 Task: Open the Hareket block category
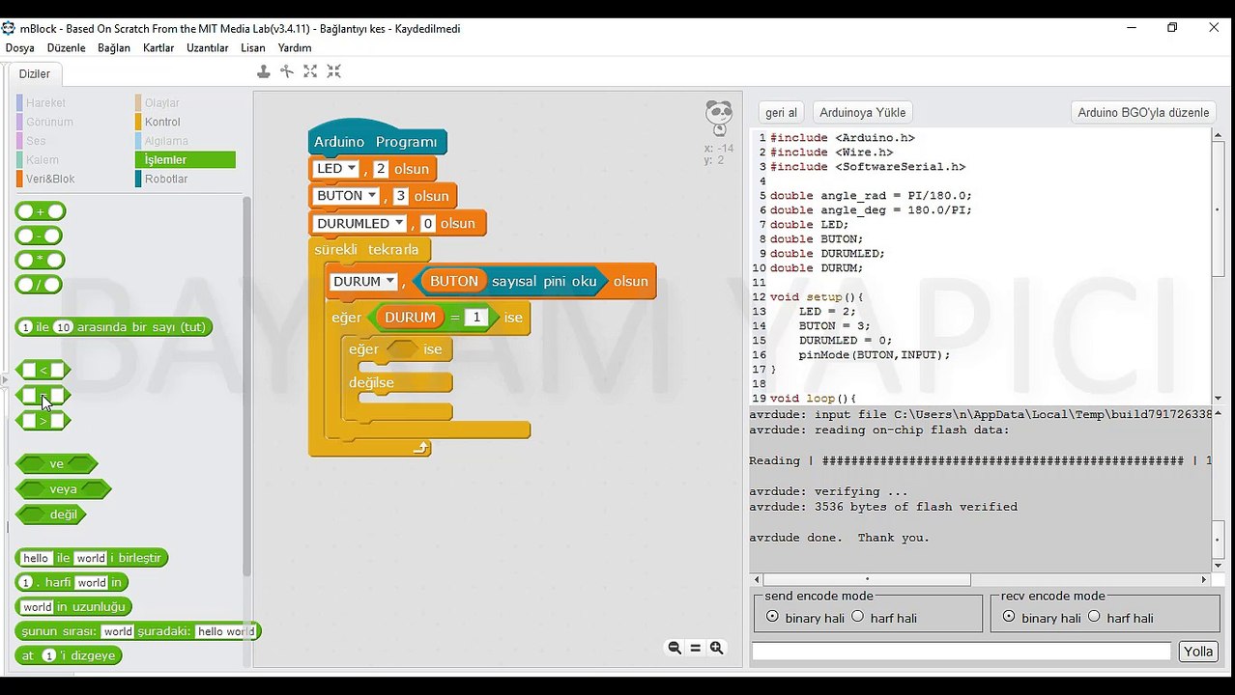45,103
